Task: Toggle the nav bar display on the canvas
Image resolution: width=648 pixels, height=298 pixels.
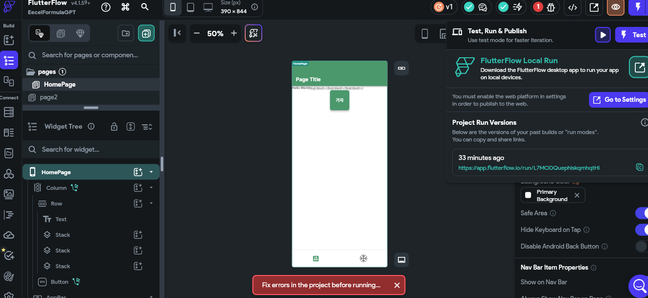Action: tap(401, 260)
